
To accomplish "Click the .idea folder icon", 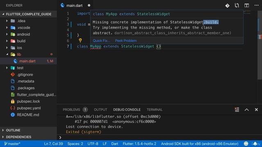I will pyautogui.click(x=13, y=21).
